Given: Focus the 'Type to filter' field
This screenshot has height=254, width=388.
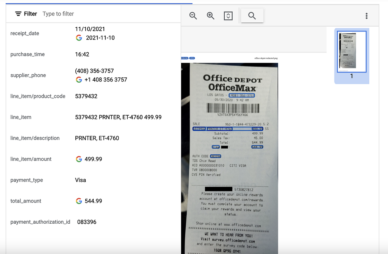Looking at the screenshot, I should click(58, 14).
